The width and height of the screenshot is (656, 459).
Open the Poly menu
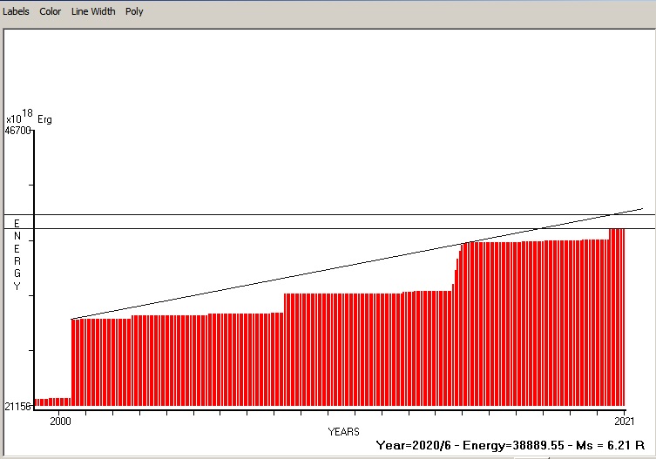[x=134, y=11]
